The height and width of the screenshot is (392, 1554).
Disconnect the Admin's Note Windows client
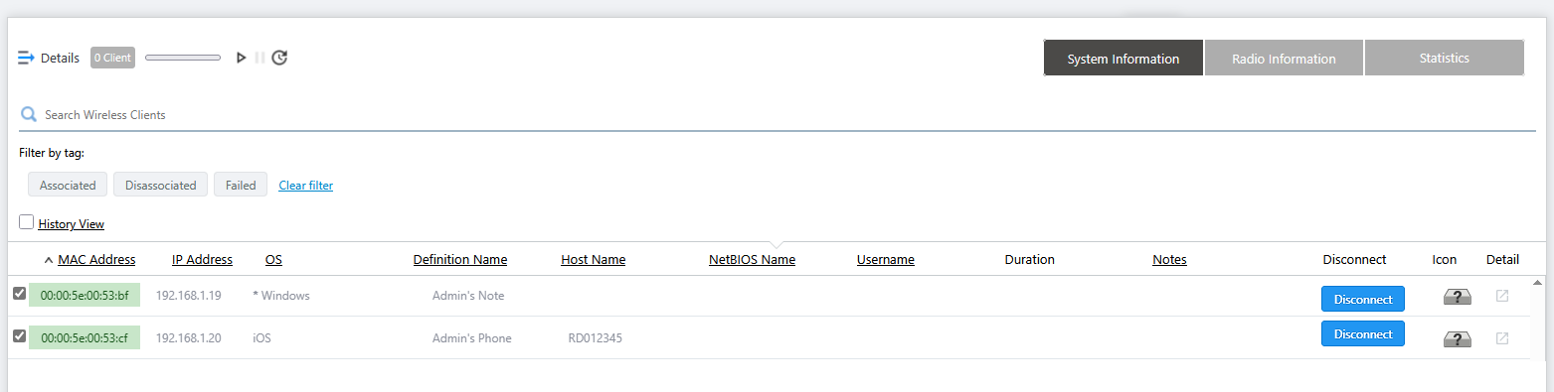1362,299
